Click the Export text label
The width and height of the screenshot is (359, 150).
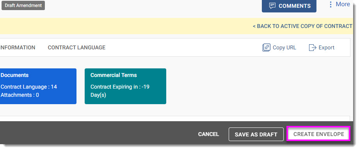coord(327,48)
